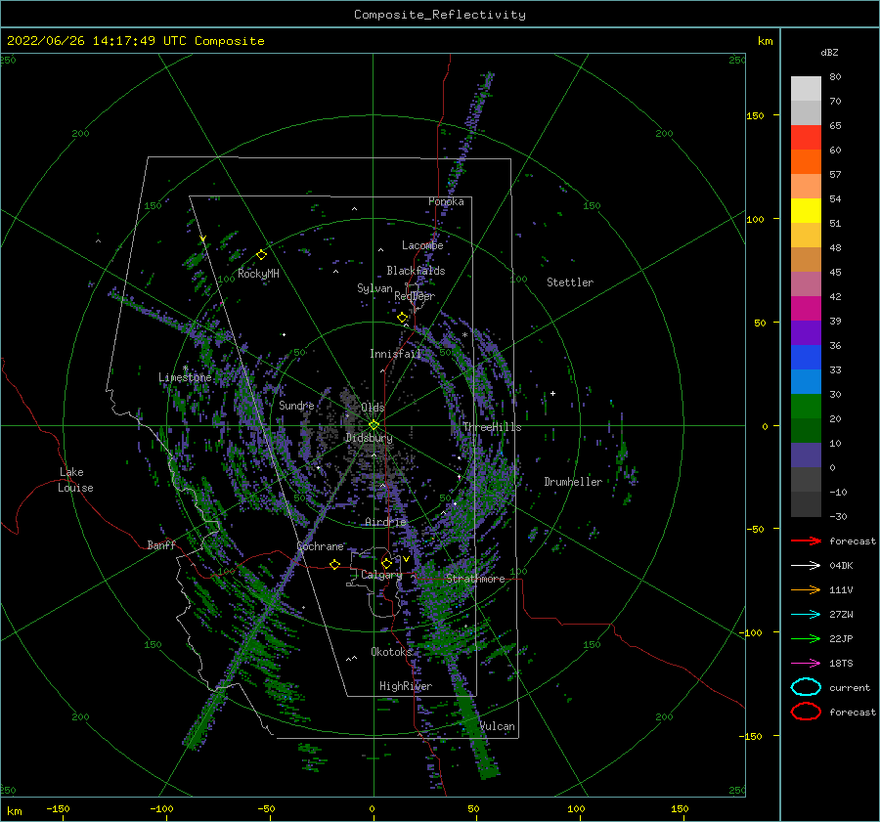The image size is (880, 822).
Task: Click the ThreeHills city label
Action: pos(492,427)
